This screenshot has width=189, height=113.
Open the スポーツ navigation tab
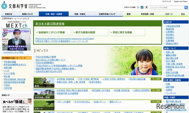pyautogui.click(x=169, y=14)
